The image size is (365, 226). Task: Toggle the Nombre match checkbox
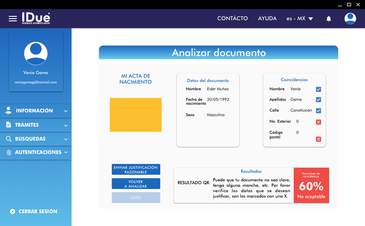319,89
